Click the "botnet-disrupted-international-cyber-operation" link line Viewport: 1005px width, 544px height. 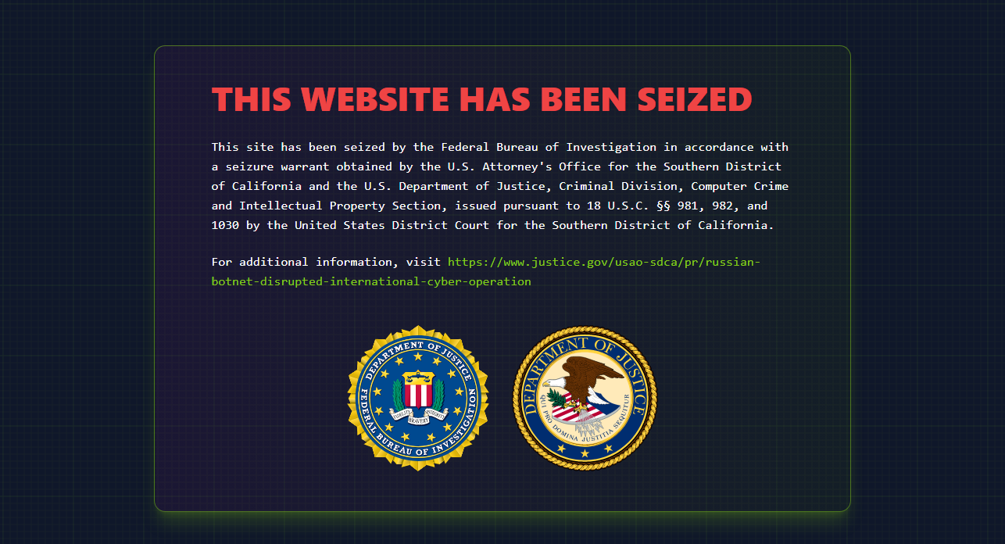(371, 281)
